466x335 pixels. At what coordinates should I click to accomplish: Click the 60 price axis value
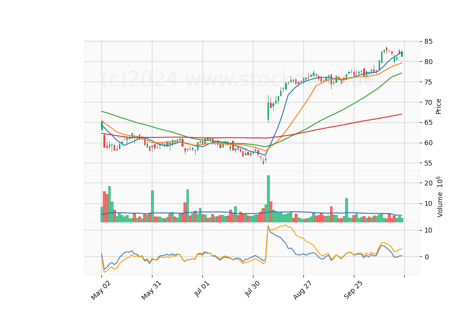[x=428, y=143]
